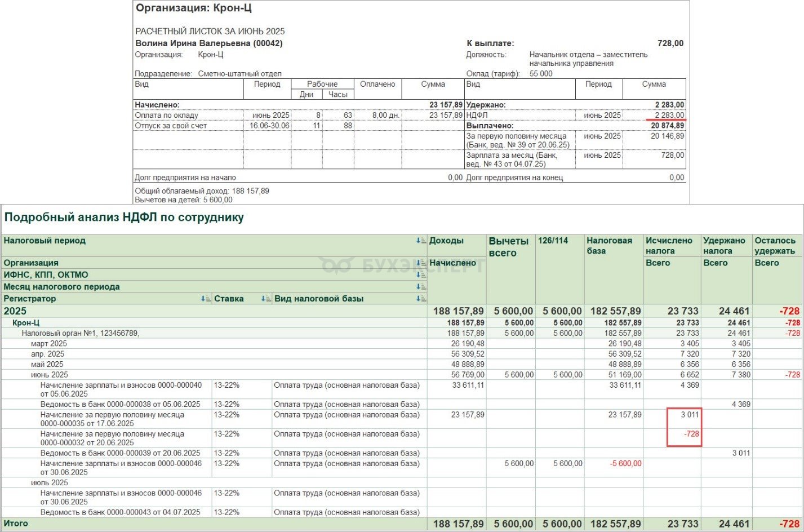Select the апр. 2025 month row
The width and height of the screenshot is (804, 532).
[x=402, y=354]
